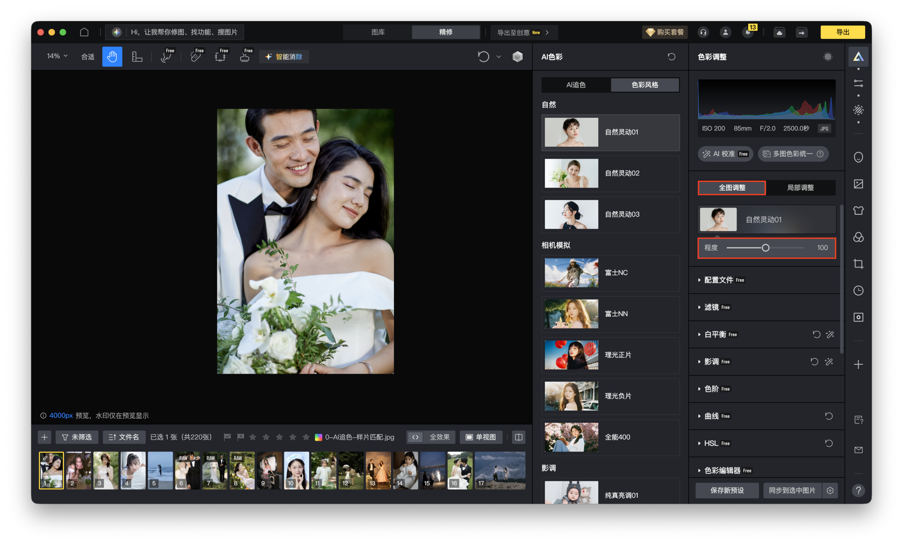The width and height of the screenshot is (903, 545).
Task: Open the liquify tool in toolbar
Action: pyautogui.click(x=166, y=57)
